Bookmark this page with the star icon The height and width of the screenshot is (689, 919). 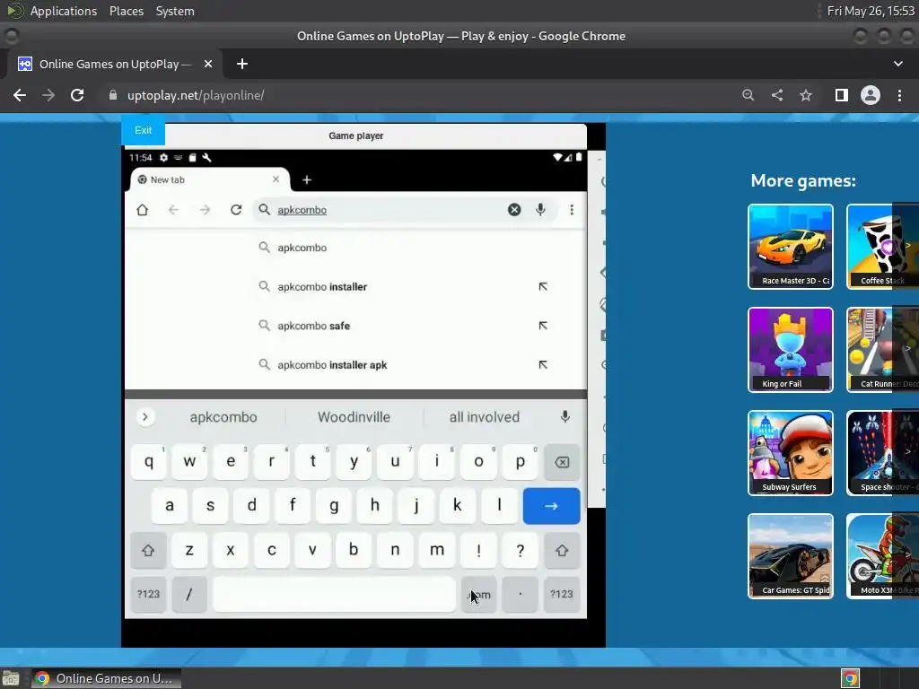pyautogui.click(x=806, y=95)
